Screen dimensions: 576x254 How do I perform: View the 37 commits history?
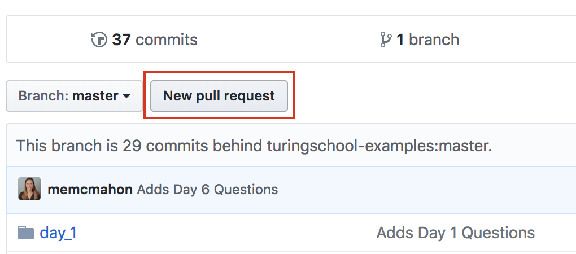(x=145, y=40)
